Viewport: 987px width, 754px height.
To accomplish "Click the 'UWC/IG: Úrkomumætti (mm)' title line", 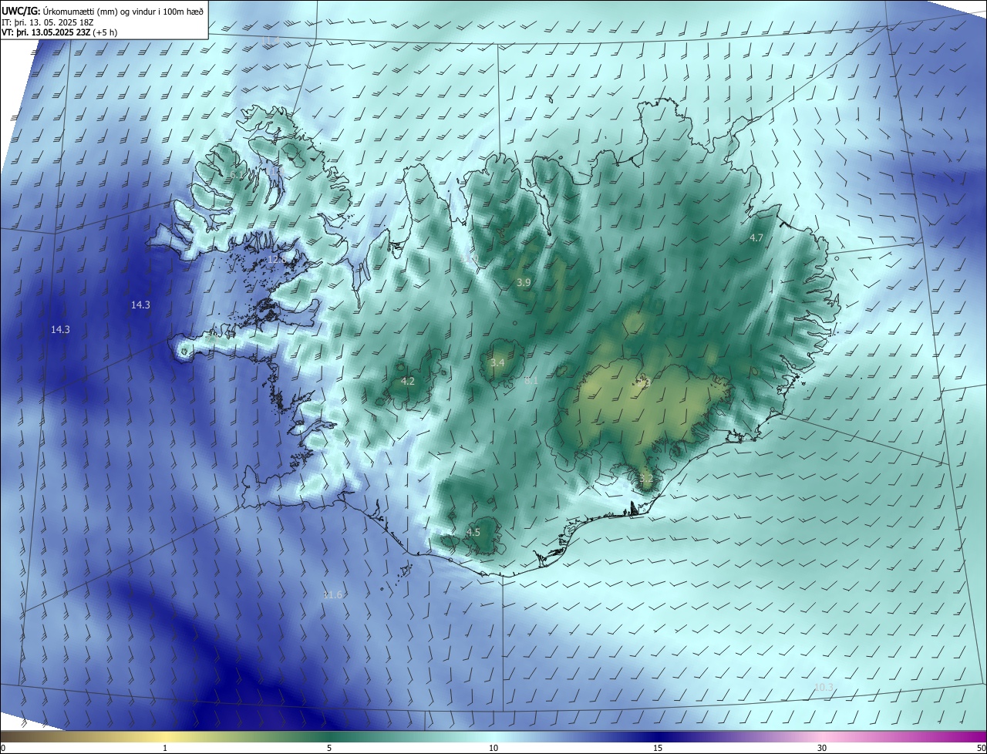I will pos(103,10).
